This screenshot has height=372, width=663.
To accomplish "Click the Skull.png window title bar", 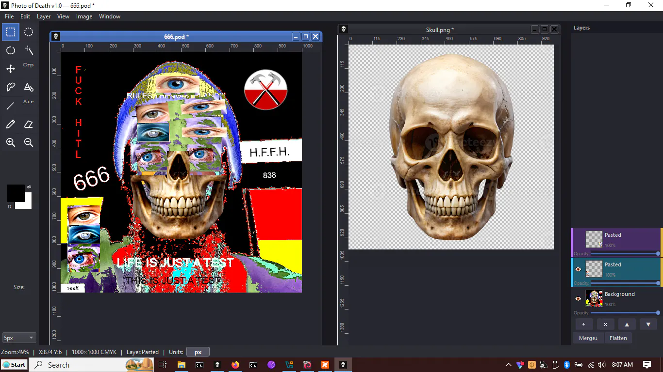I will [440, 30].
